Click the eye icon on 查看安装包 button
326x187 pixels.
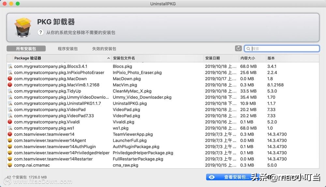[x=212, y=177]
